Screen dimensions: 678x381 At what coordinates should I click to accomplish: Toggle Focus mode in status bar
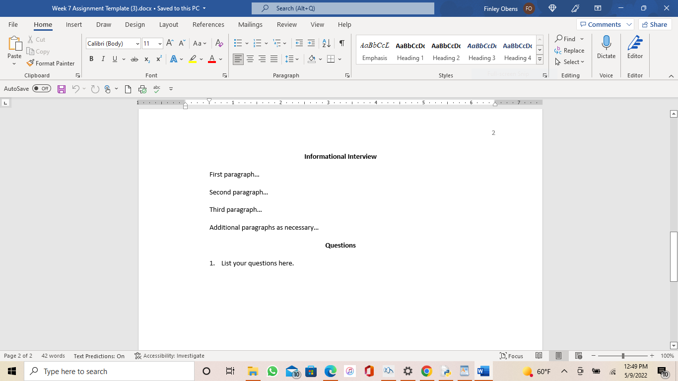coord(512,356)
